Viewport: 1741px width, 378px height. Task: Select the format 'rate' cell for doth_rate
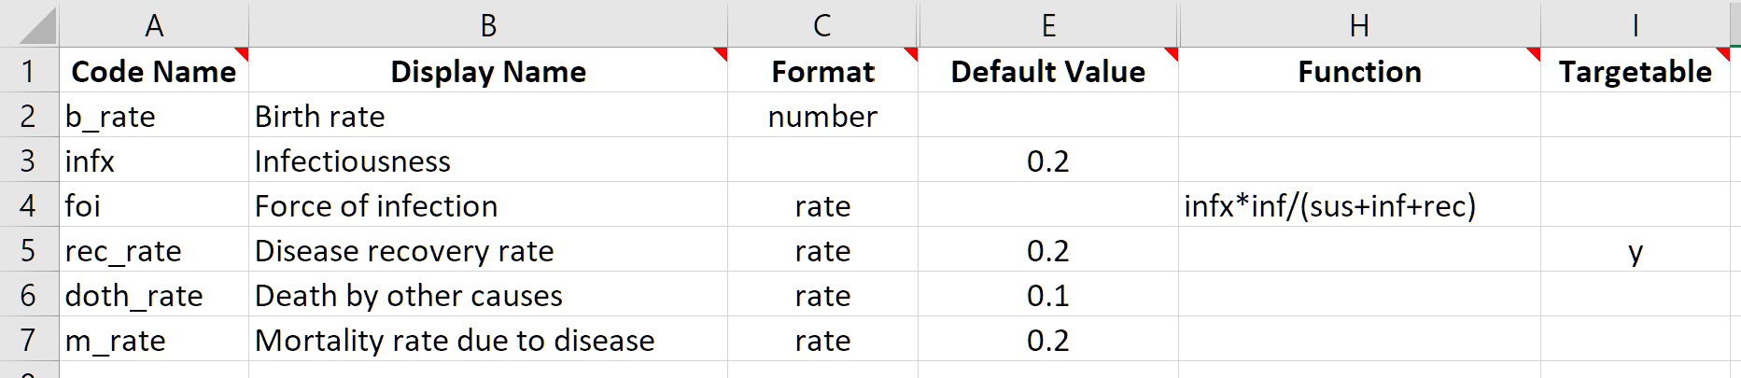point(822,294)
